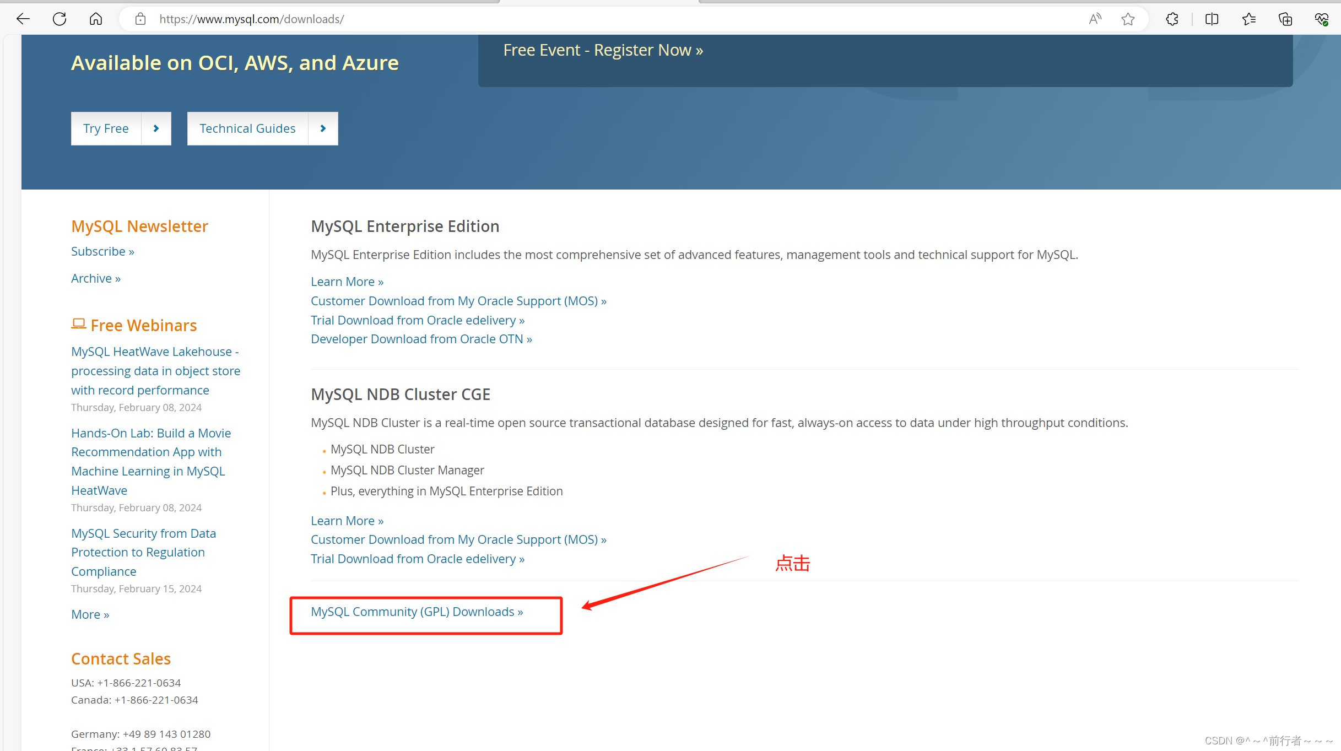View site info via the lock icon
The width and height of the screenshot is (1341, 751).
tap(140, 19)
